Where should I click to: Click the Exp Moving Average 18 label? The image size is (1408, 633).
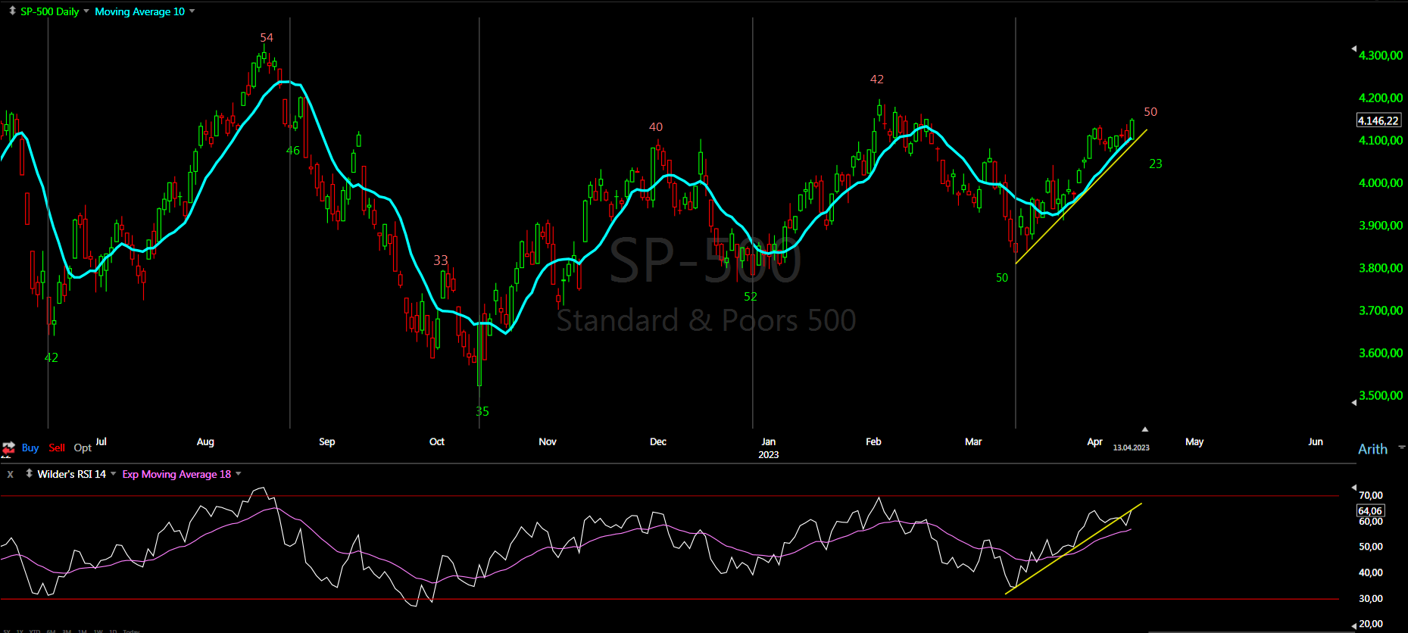point(176,474)
